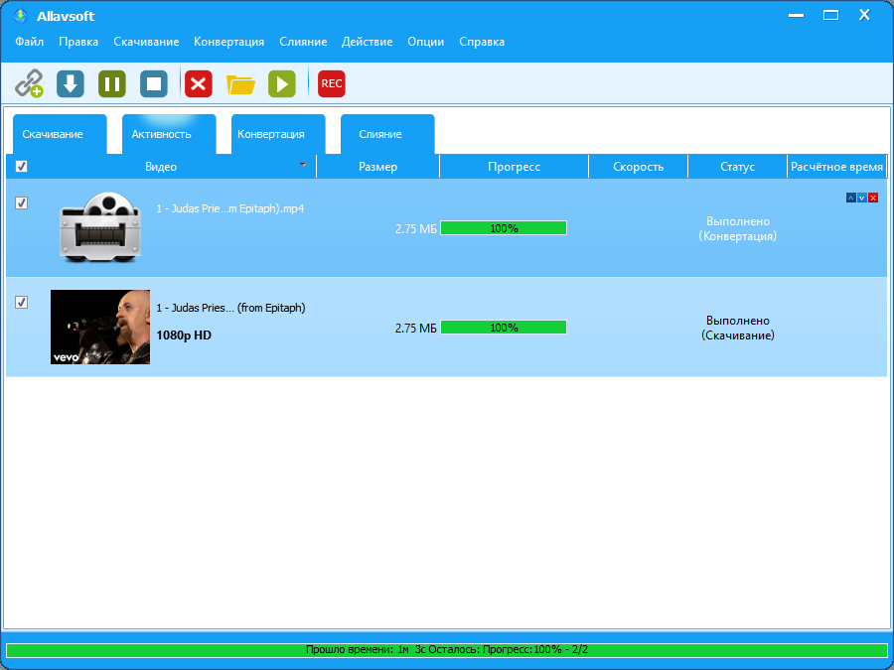
Task: Uncheck the Epitaph).mp4 conversion row checkbox
Action: pyautogui.click(x=21, y=202)
